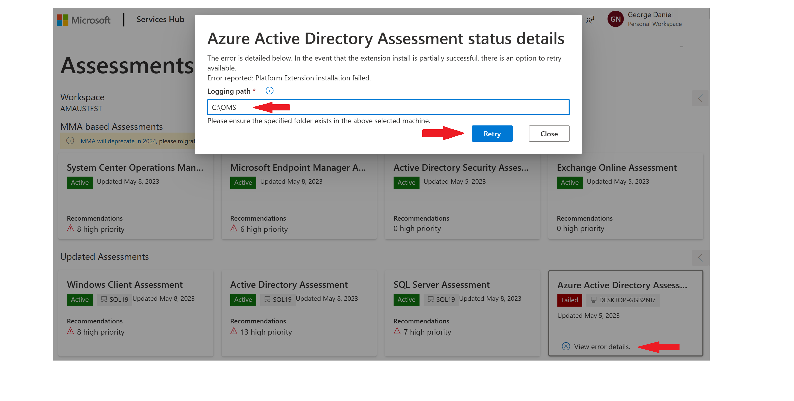The width and height of the screenshot is (794, 401).
Task: Open Active Directory Assessment card title
Action: [x=289, y=284]
